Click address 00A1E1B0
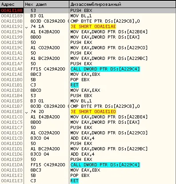This screenshot has width=176, height=184. pyautogui.click(x=12, y=80)
